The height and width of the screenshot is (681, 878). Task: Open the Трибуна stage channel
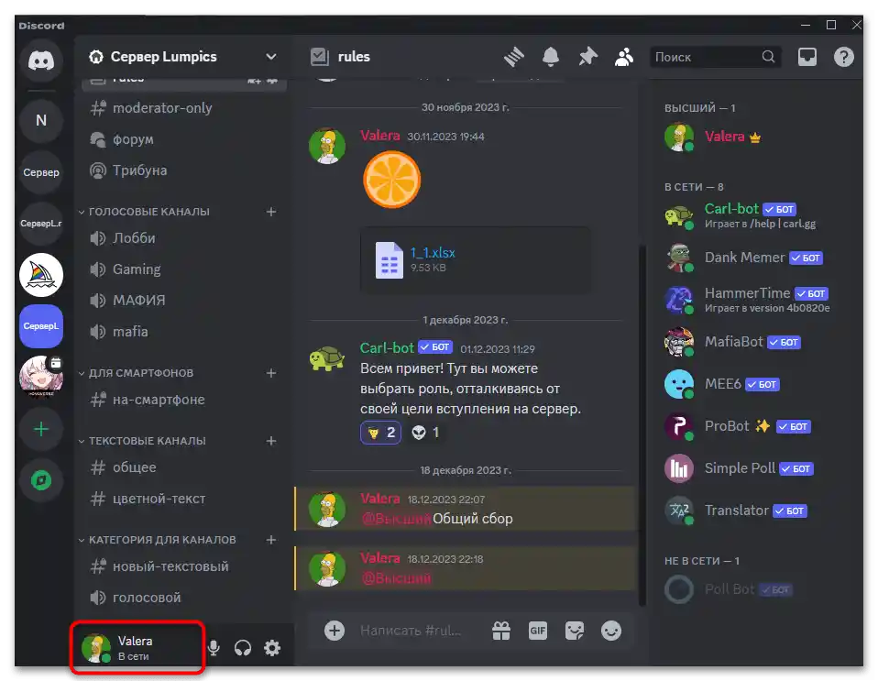point(184,170)
